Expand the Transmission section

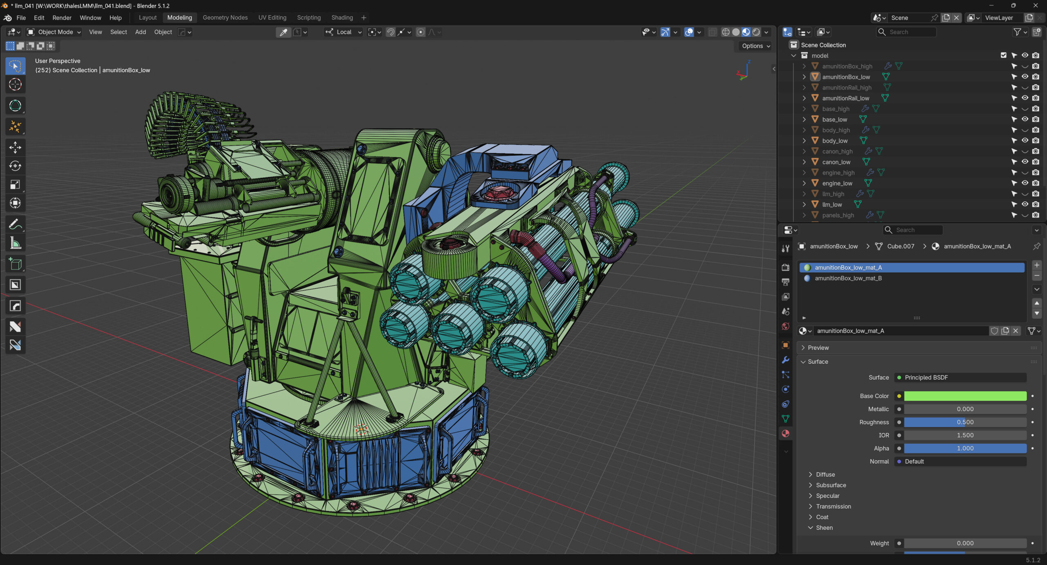pyautogui.click(x=833, y=506)
